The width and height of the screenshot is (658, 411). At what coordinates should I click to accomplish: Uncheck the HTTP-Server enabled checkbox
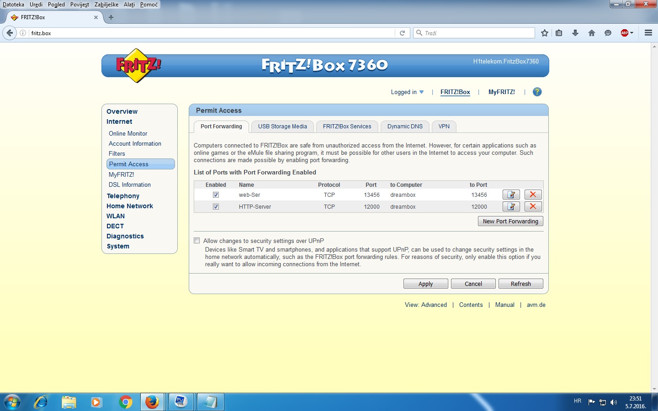click(x=216, y=207)
